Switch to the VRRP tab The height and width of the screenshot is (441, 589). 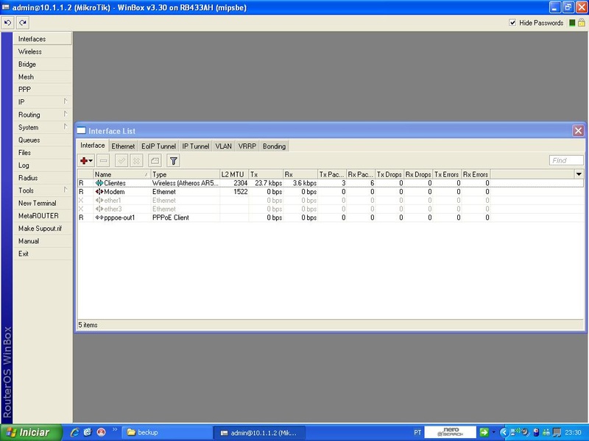click(x=247, y=146)
